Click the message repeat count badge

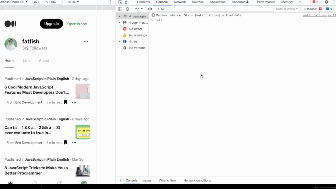click(153, 15)
